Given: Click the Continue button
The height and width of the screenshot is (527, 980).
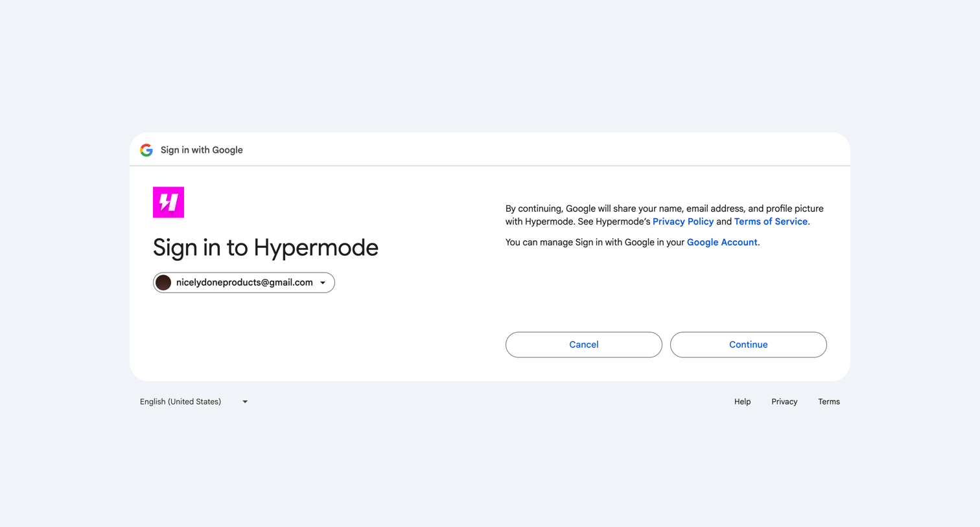Looking at the screenshot, I should tap(749, 344).
